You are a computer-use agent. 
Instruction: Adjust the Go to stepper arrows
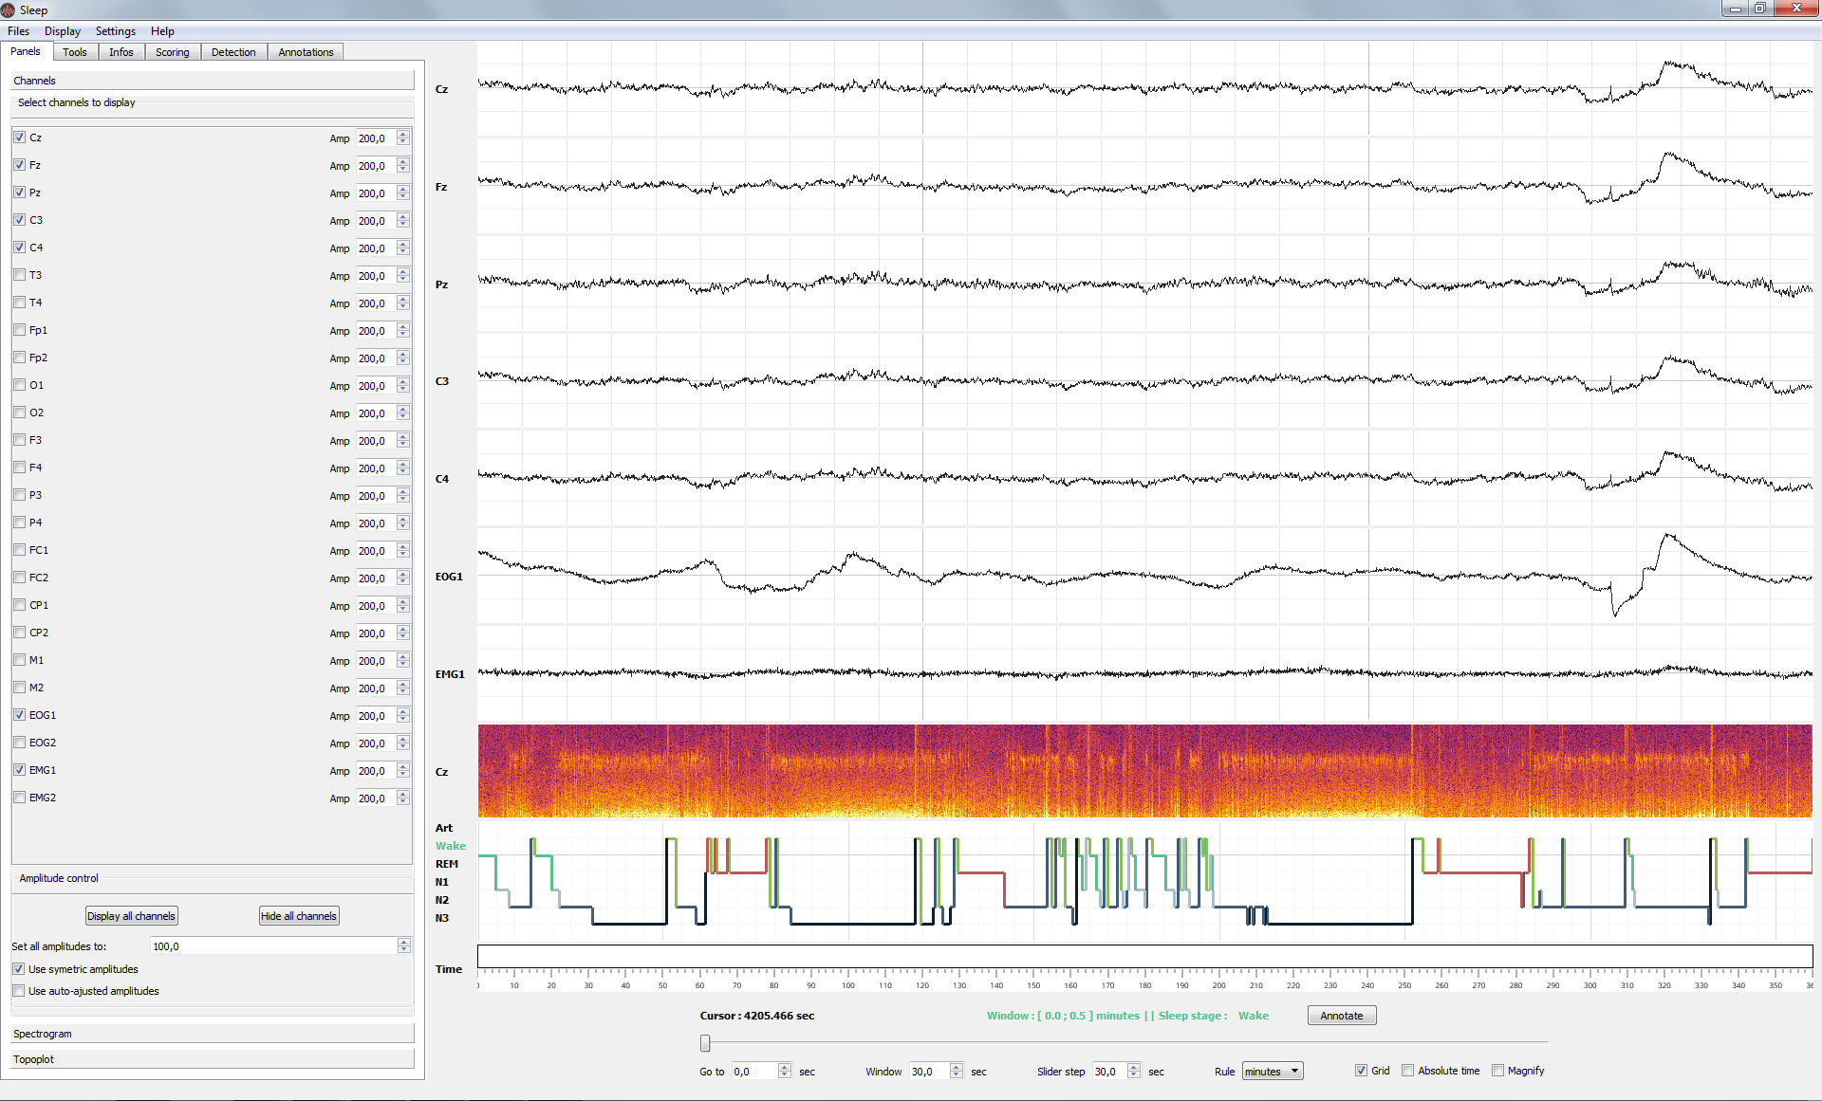785,1072
